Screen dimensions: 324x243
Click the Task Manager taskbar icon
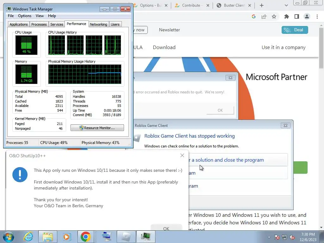[x=146, y=237]
